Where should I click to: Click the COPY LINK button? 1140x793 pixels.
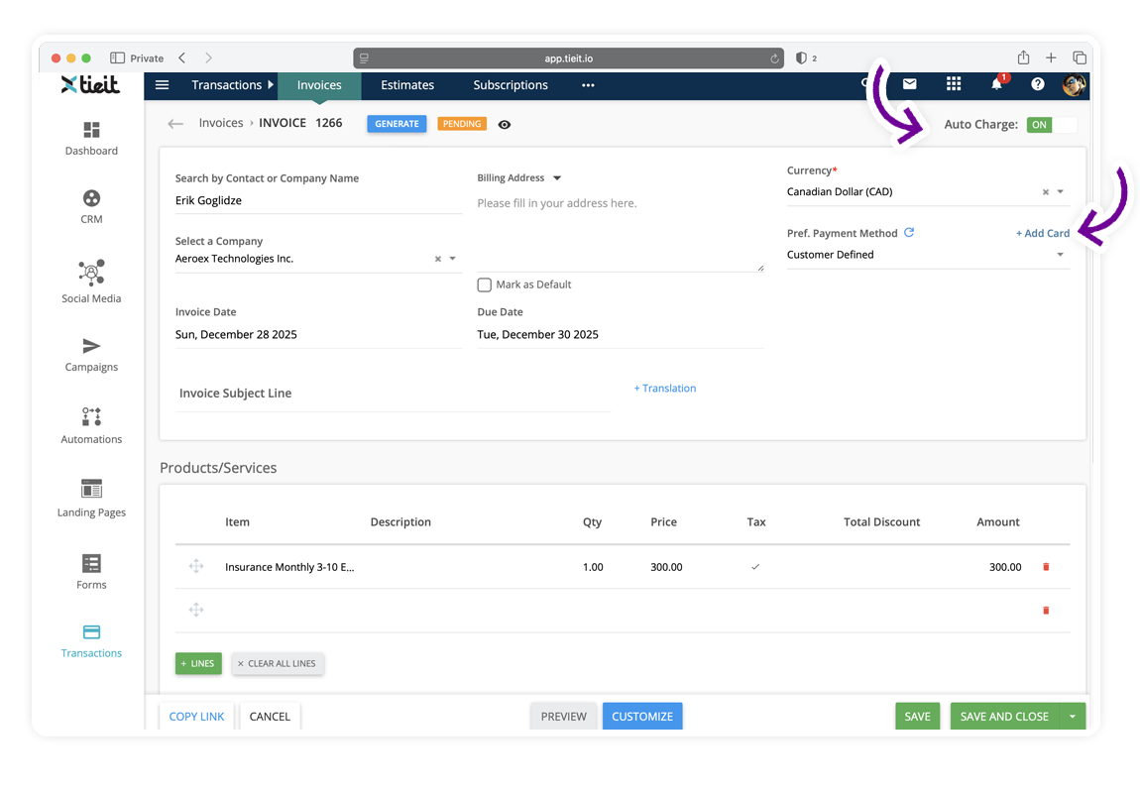click(x=196, y=716)
